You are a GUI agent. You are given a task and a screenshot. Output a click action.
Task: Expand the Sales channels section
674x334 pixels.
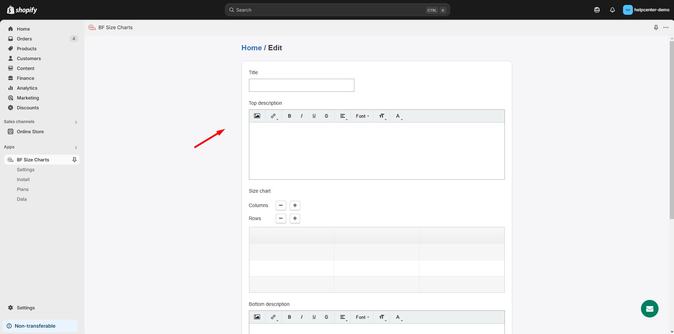pos(76,122)
